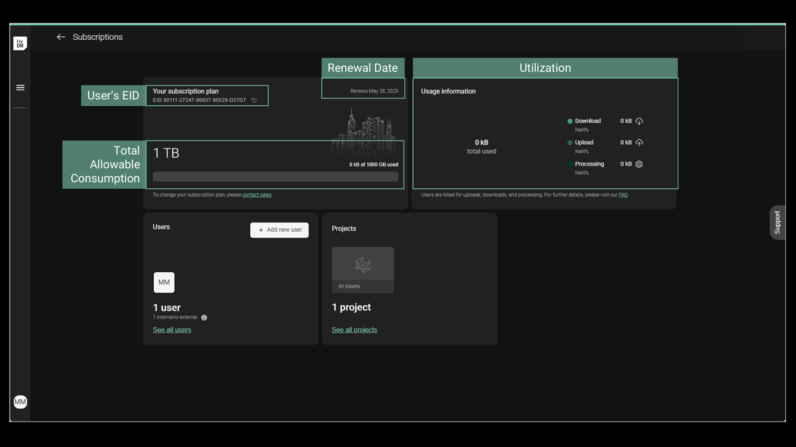Go back using the arrow icon
796x447 pixels.
tap(61, 37)
